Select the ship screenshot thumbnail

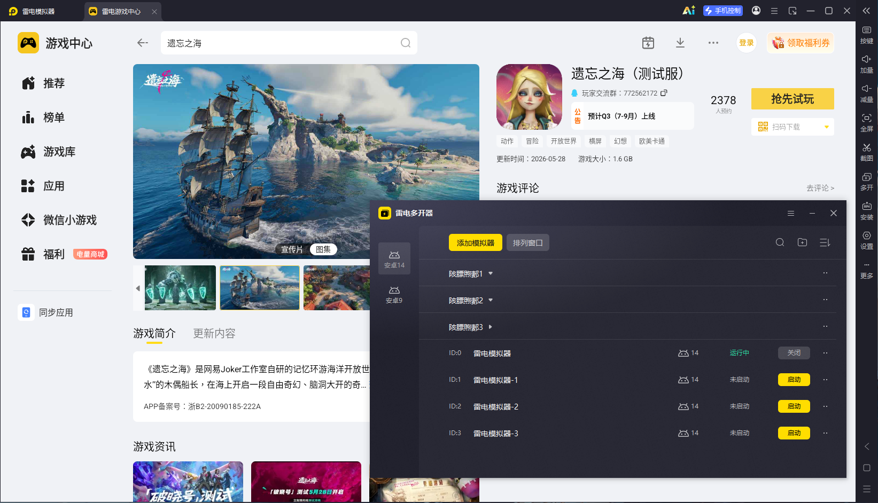(x=260, y=288)
